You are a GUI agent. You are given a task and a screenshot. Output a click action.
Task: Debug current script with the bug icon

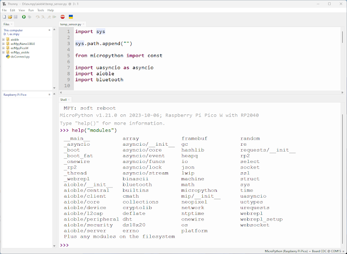29,17
